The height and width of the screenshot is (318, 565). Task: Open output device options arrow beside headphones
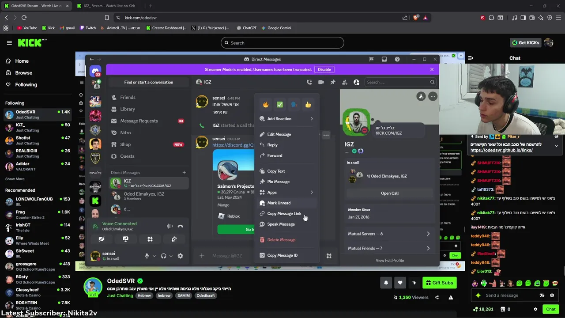(x=171, y=256)
